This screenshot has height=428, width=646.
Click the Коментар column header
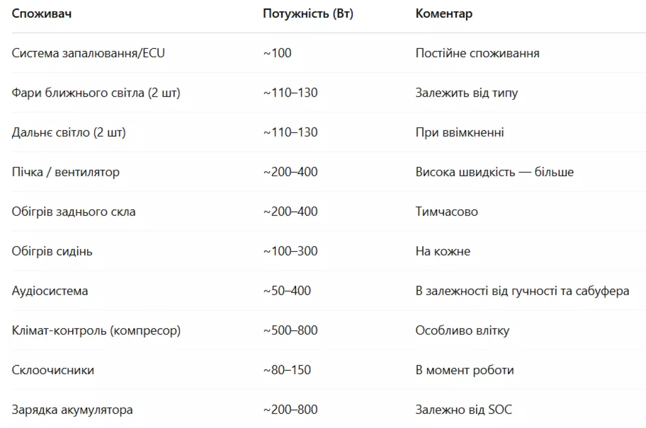[x=444, y=14]
